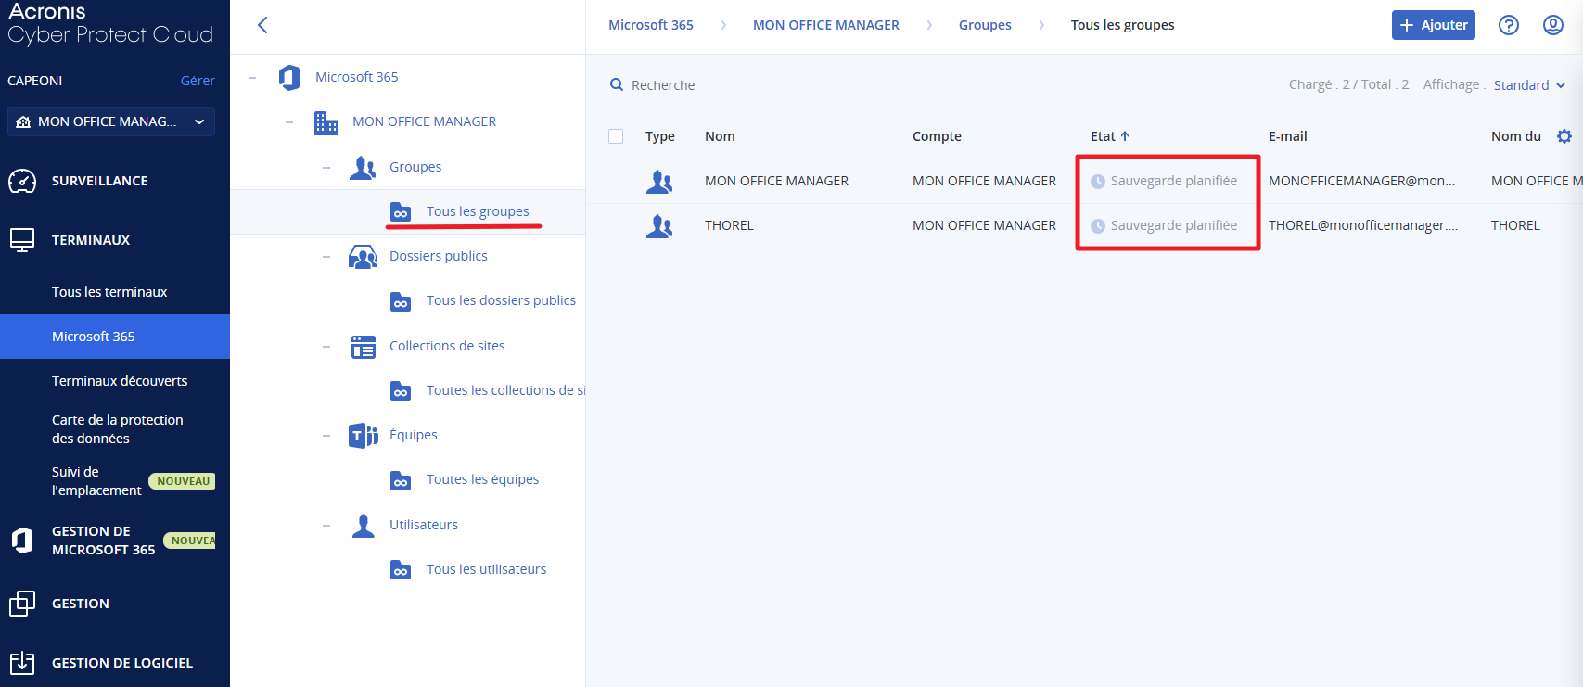Click the Utilisateurs person icon
The height and width of the screenshot is (687, 1583).
tap(364, 526)
